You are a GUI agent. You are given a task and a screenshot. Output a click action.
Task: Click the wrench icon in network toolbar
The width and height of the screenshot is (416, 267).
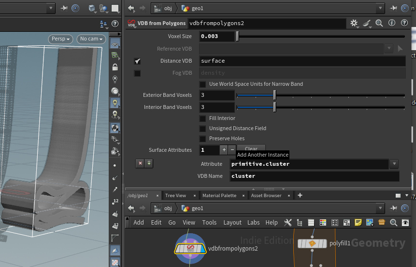coord(288,222)
